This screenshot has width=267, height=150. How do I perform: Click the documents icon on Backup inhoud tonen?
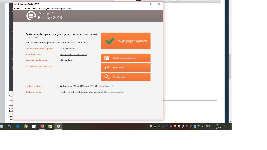[107, 58]
